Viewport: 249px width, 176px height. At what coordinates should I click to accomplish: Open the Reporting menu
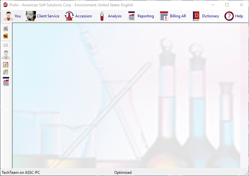pos(141,16)
